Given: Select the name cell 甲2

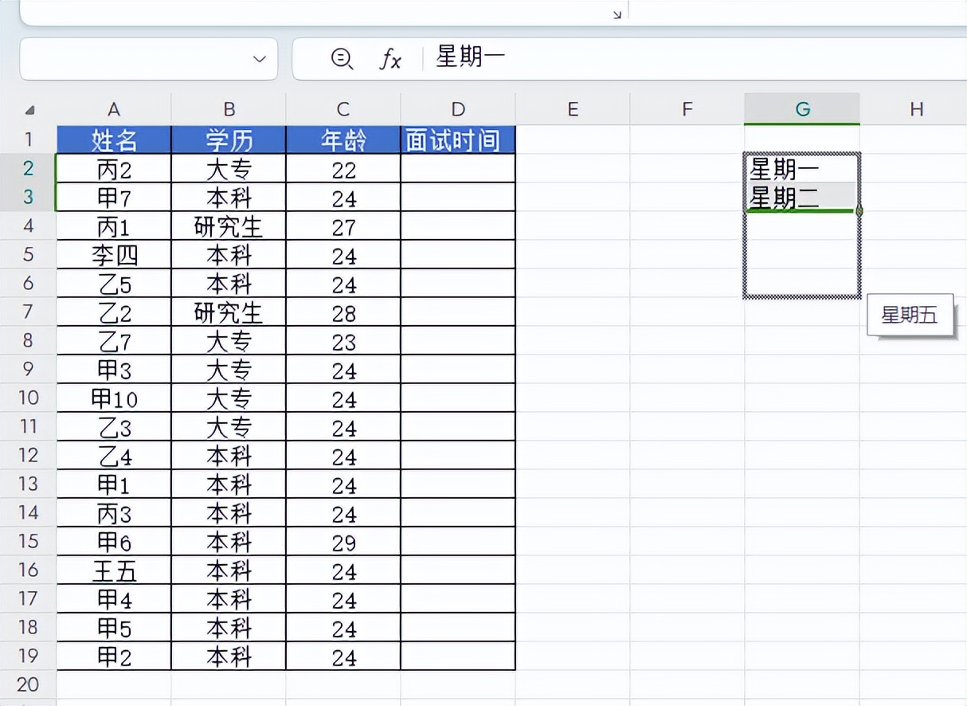Looking at the screenshot, I should (x=114, y=657).
